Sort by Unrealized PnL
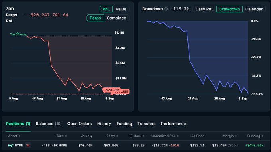The image size is (271, 152). tap(165, 136)
